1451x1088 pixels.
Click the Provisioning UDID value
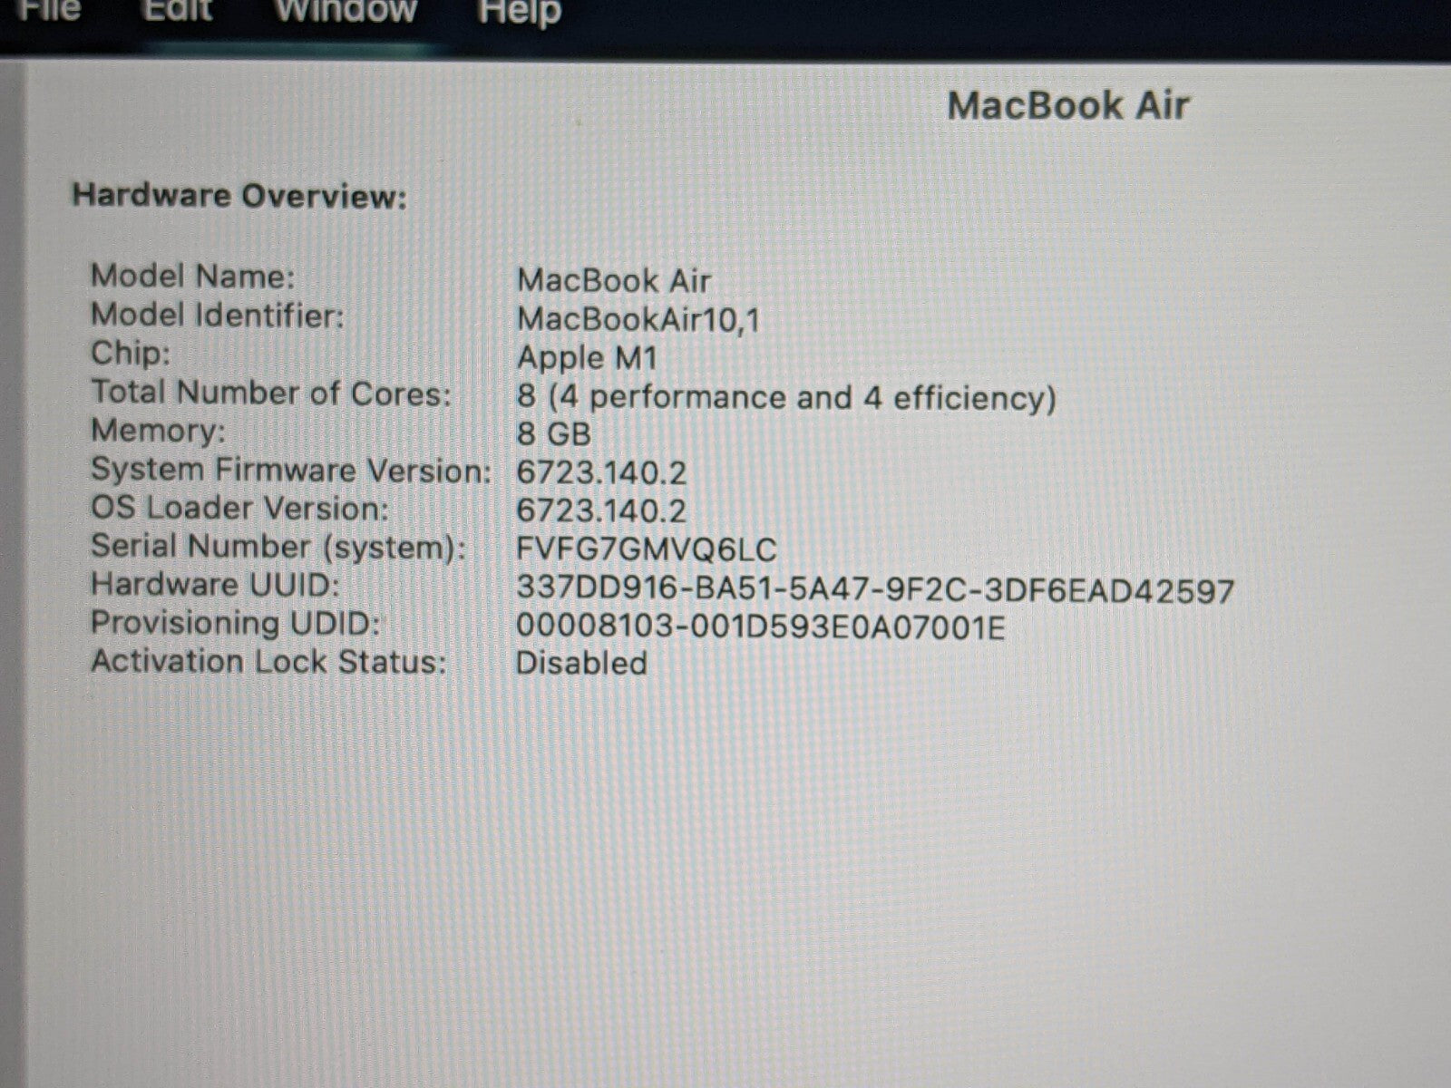(760, 627)
